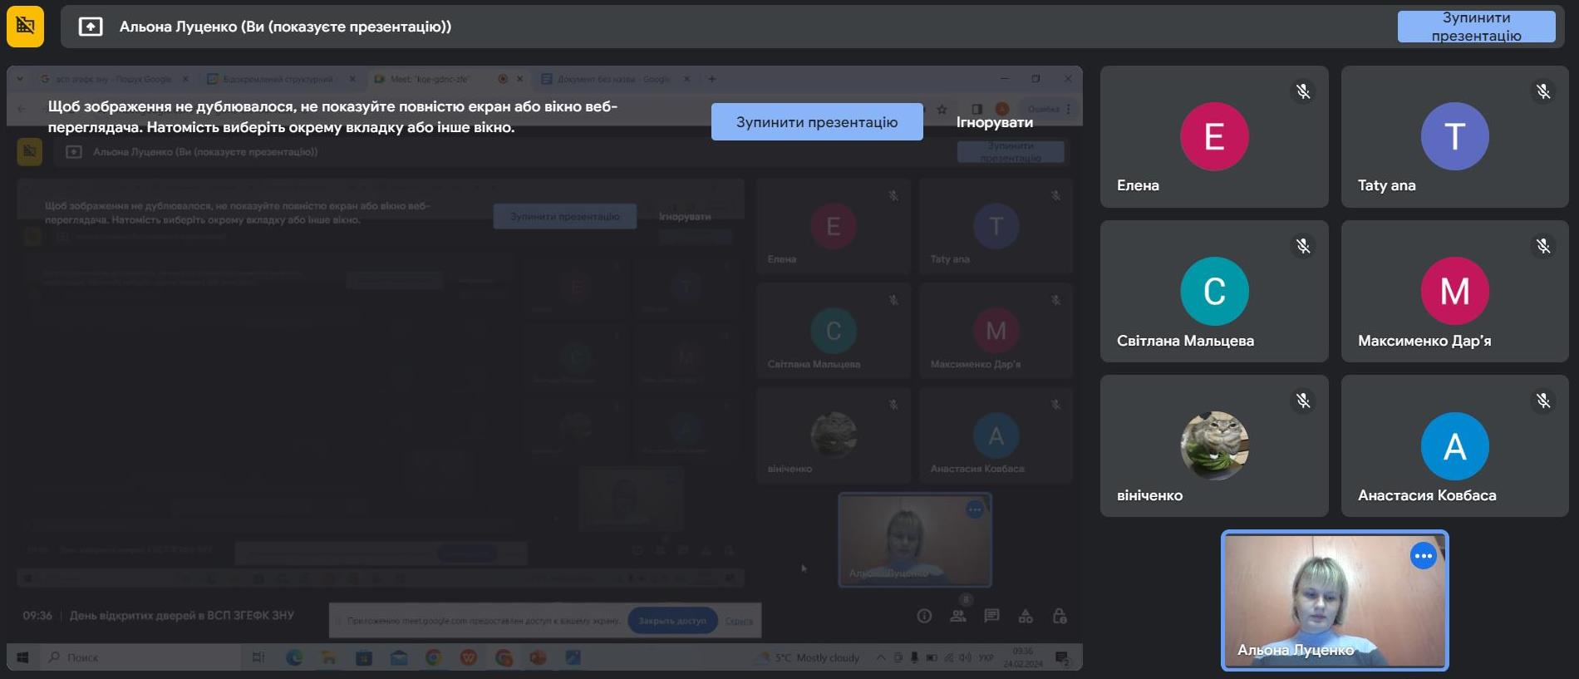Image resolution: width=1579 pixels, height=679 pixels.
Task: Launch Microsoft Edge from shared taskbar
Action: pyautogui.click(x=294, y=657)
